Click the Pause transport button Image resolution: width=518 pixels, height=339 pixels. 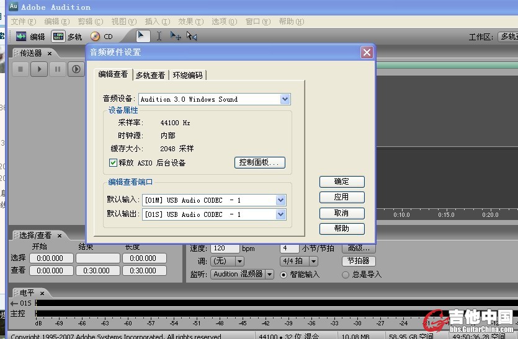(x=58, y=69)
